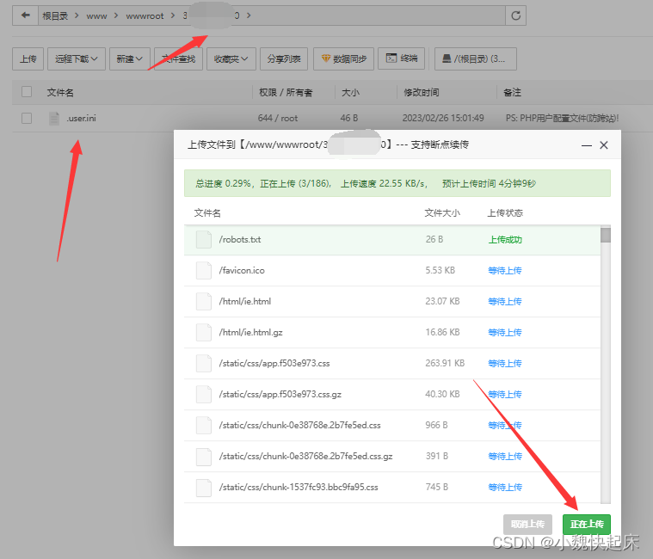The height and width of the screenshot is (559, 653).
Task: Expand chevron after wwwroot breadcrumb
Action: (173, 15)
